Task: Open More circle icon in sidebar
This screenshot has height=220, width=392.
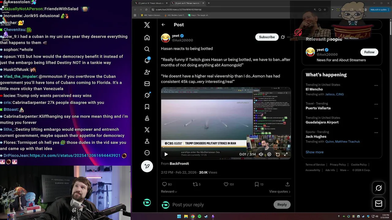Action: pos(147,153)
